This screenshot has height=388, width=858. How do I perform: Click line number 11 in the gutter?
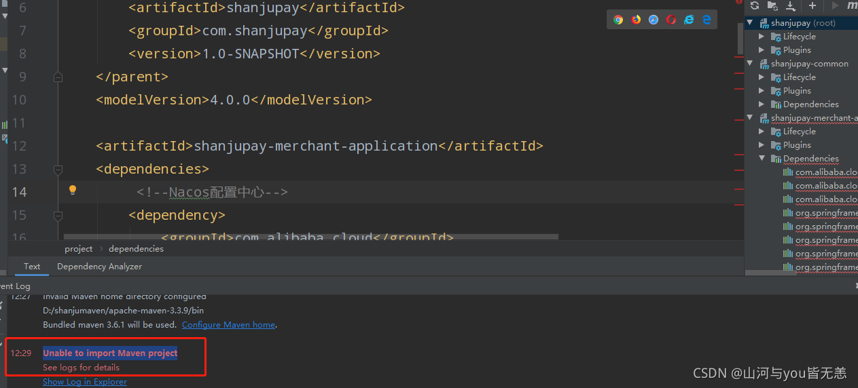pos(19,123)
